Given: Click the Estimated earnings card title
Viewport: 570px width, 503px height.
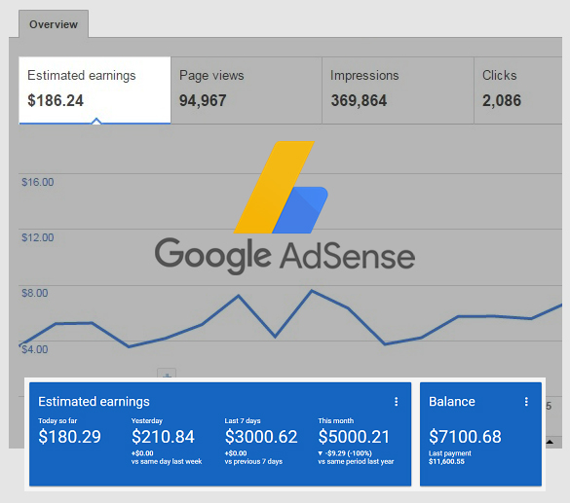Looking at the screenshot, I should (x=94, y=402).
